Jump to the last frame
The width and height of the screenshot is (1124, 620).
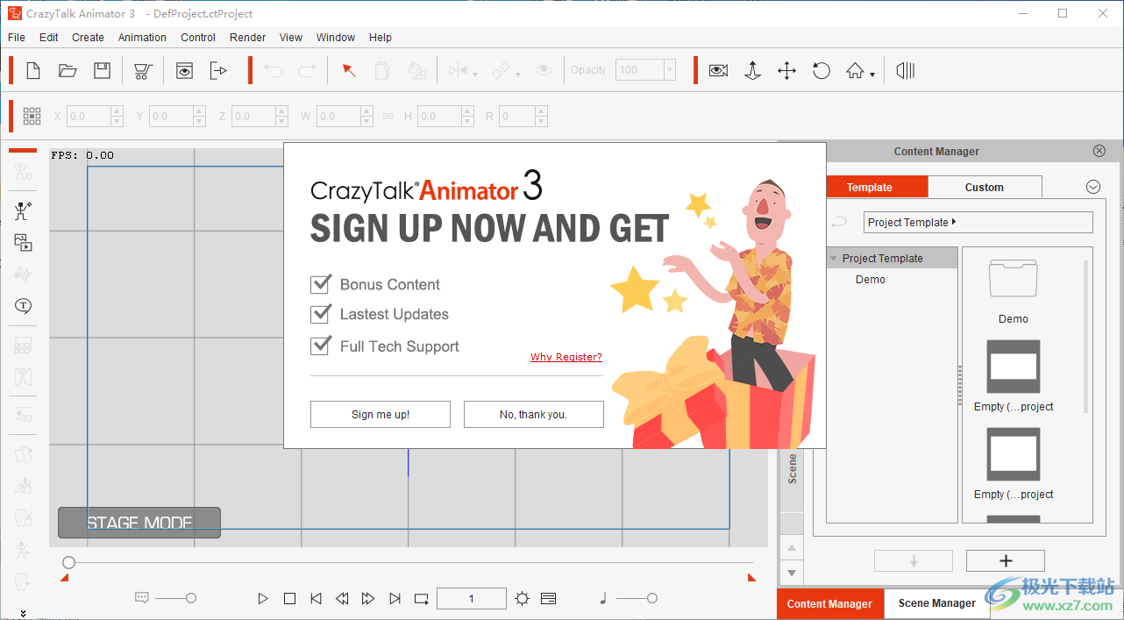click(395, 599)
